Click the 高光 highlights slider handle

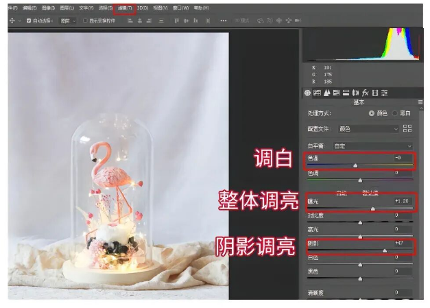360,237
